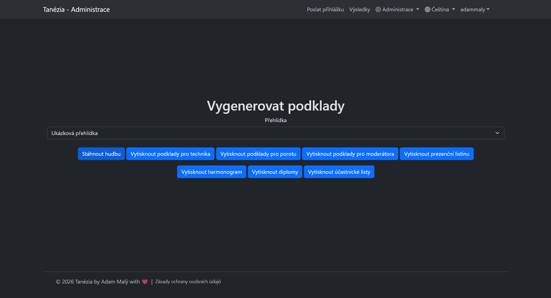Expand the Administrace menu chevron
Viewport: 551px width, 298px height.
click(x=417, y=10)
